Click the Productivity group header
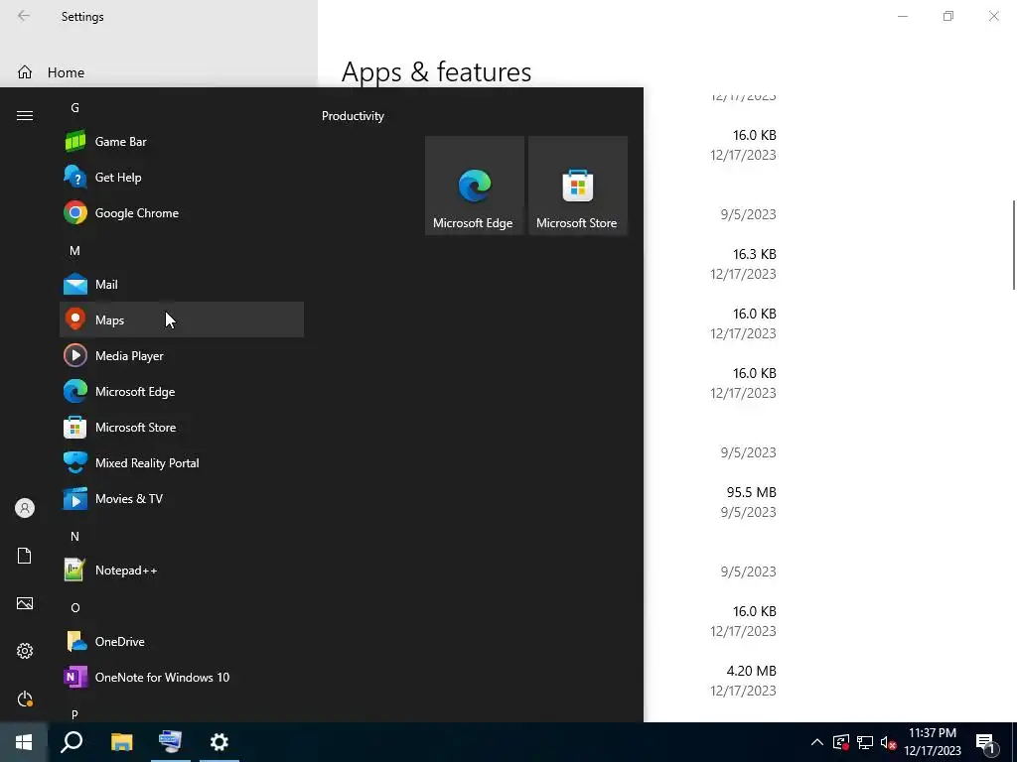Viewport: 1017px width, 762px height. coord(353,116)
